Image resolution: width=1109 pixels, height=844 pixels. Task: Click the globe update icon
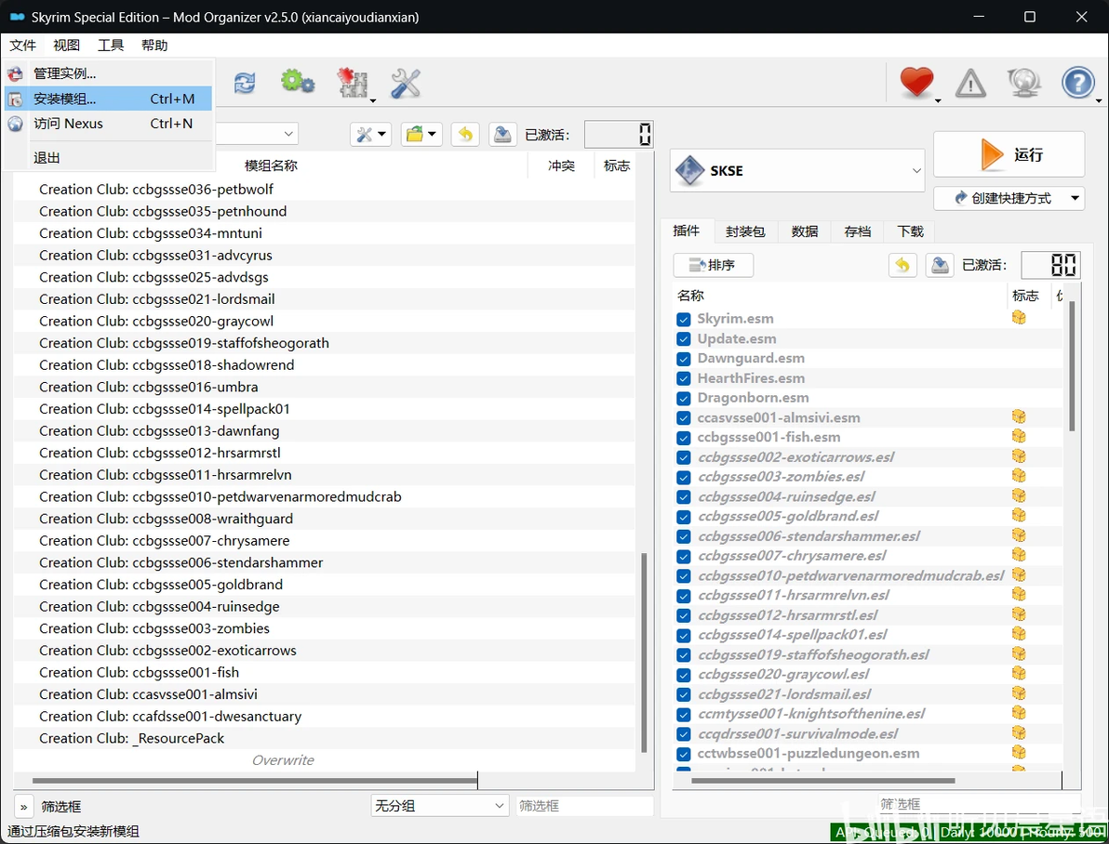1023,83
